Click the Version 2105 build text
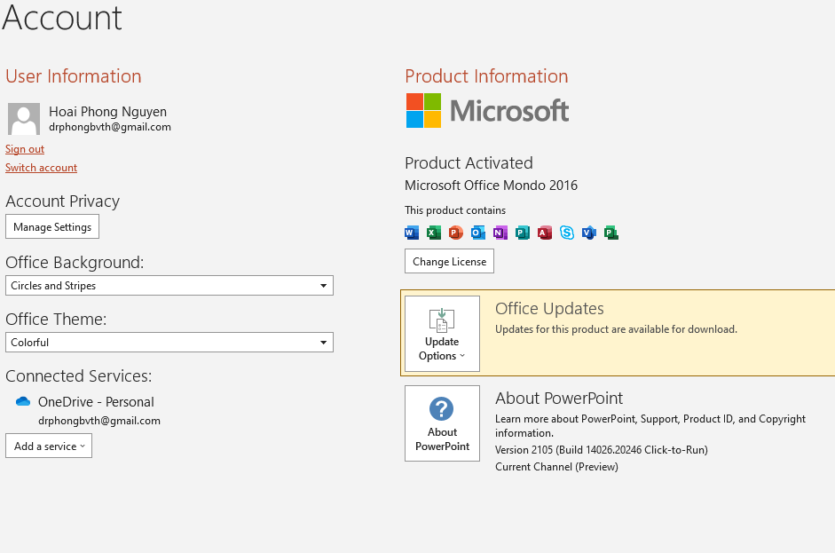This screenshot has width=835, height=553. [602, 450]
